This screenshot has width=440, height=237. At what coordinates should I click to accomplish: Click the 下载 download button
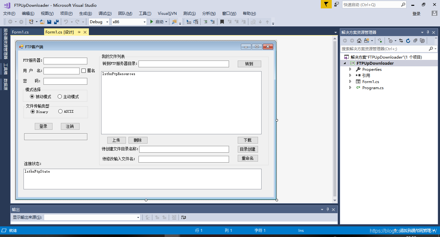[x=248, y=140]
